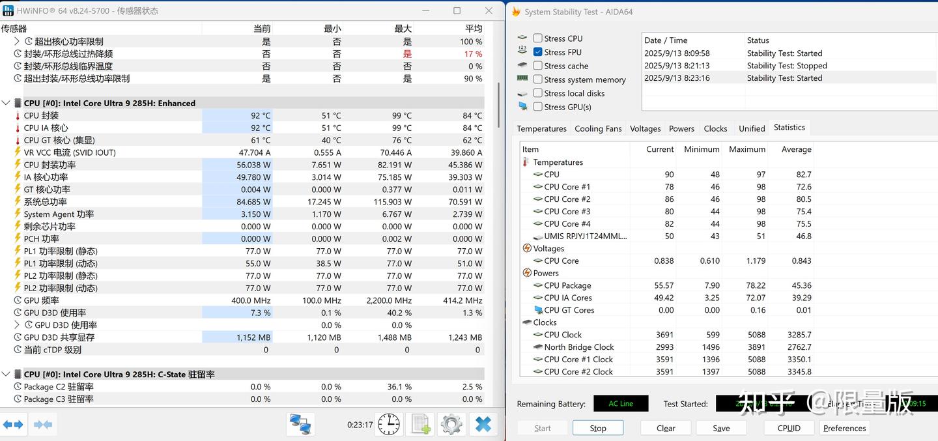Click lightning icon beside CPU 封装功率 row
This screenshot has width=938, height=441.
tap(18, 165)
